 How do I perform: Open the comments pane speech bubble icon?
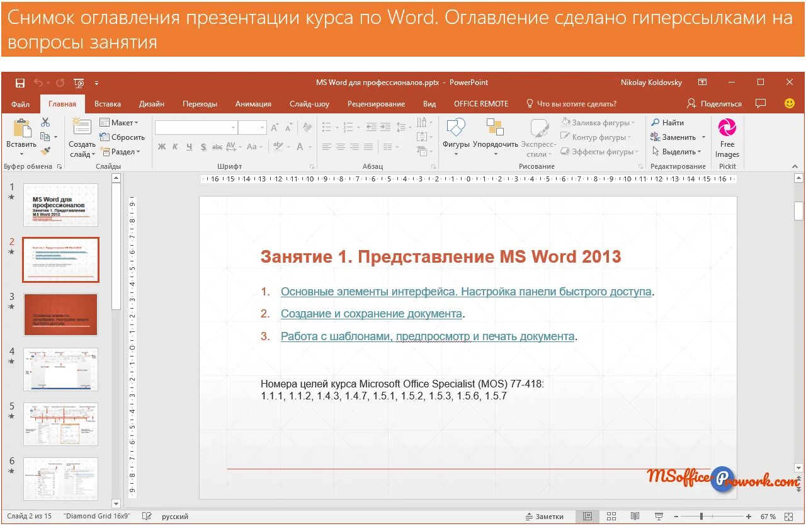click(761, 103)
